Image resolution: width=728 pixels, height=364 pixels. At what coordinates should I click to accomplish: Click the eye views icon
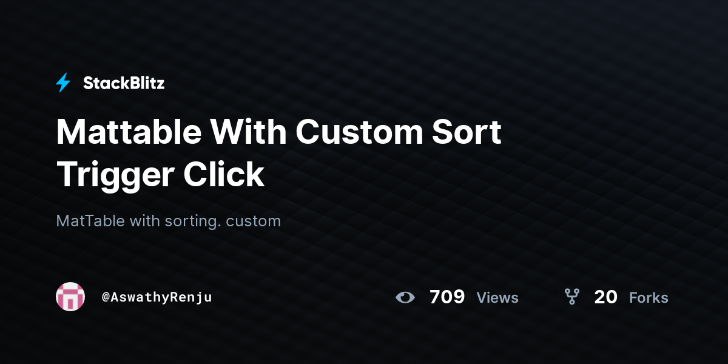coord(405,297)
